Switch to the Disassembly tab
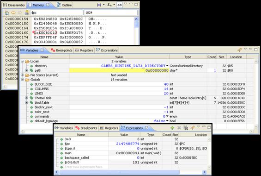 tap(14, 5)
